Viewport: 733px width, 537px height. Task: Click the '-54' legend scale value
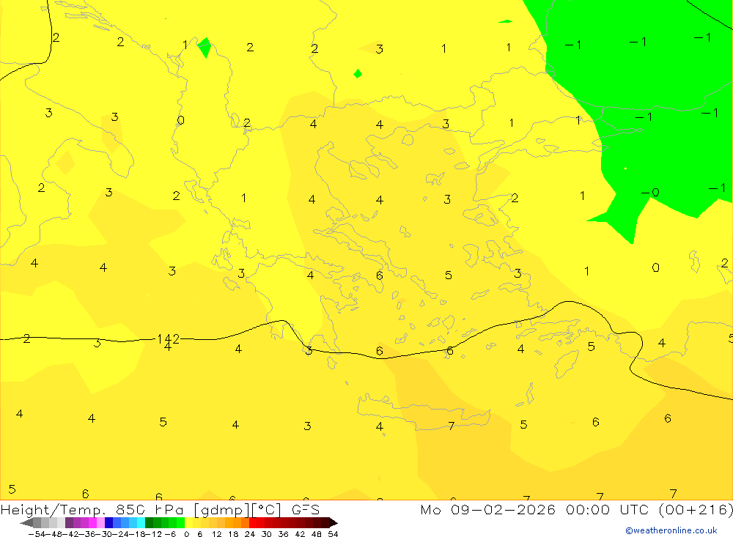37,534
